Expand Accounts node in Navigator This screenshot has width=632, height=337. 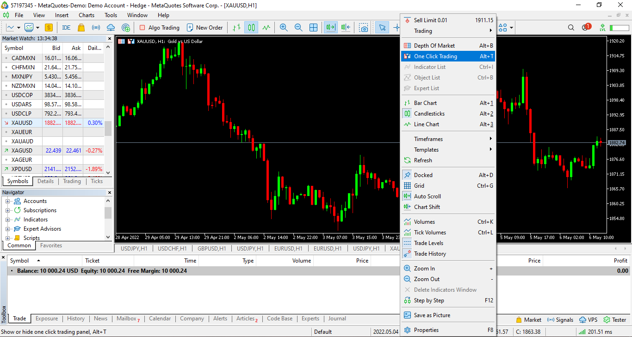click(x=8, y=201)
